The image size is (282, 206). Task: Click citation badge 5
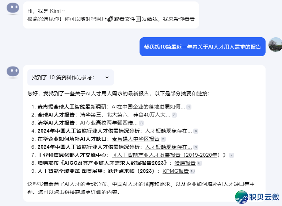pos(163,139)
